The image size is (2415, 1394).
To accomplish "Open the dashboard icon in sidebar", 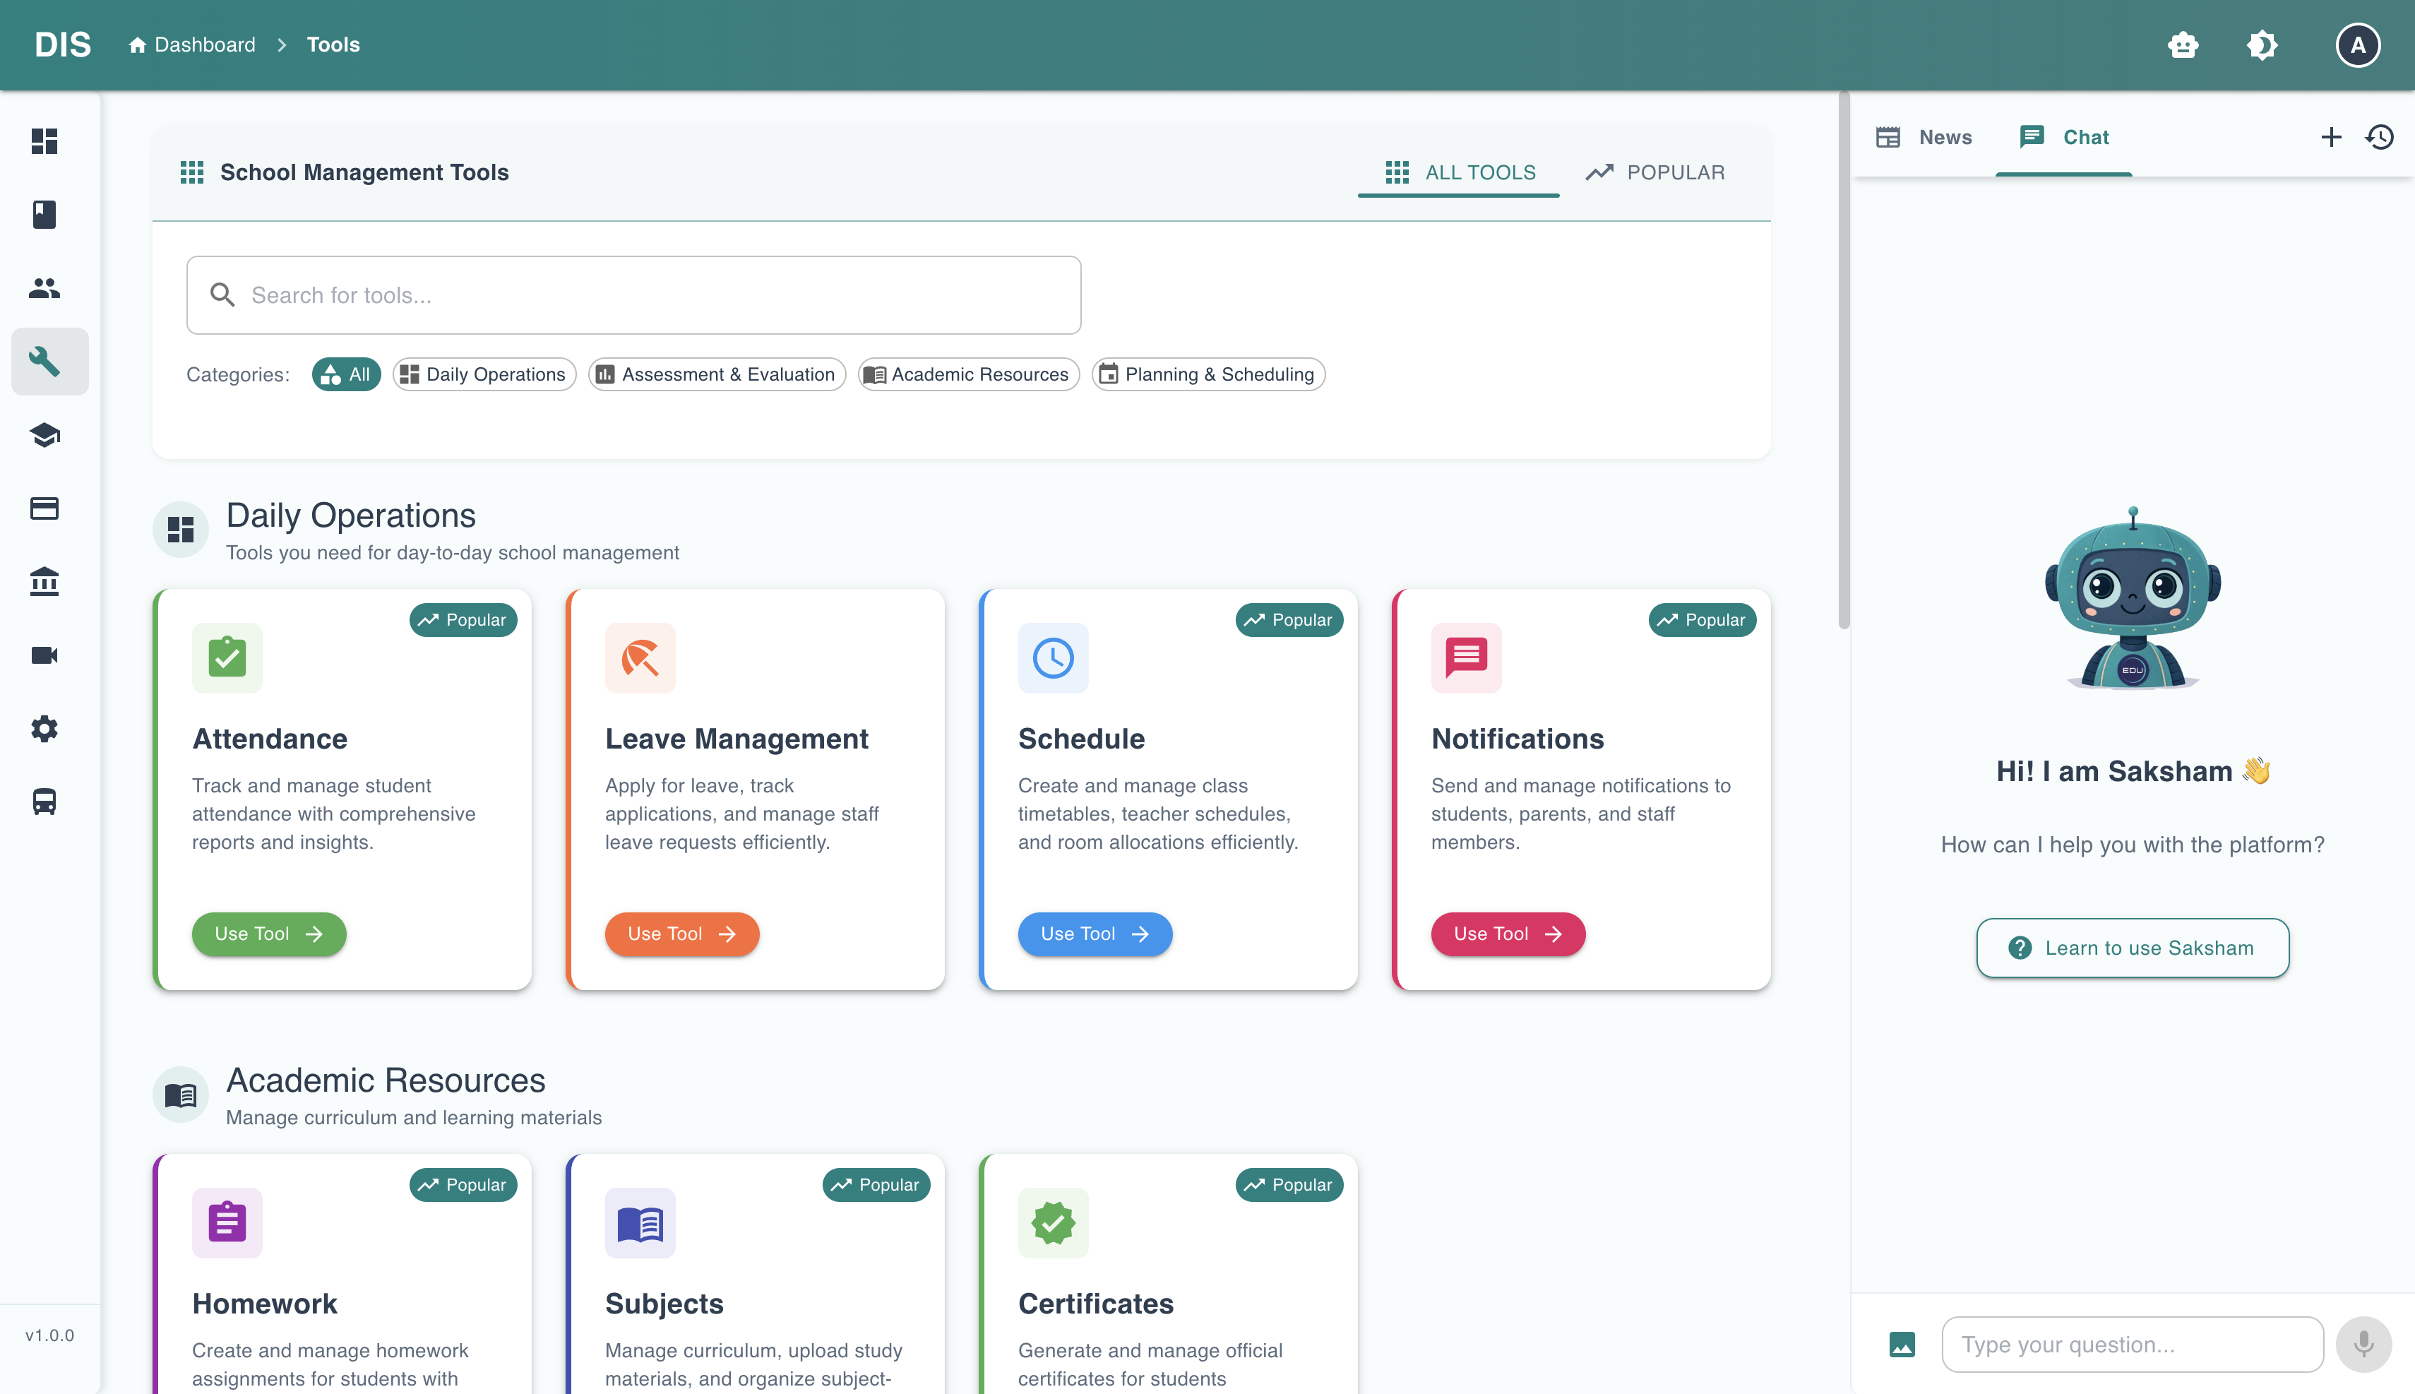I will tap(45, 141).
